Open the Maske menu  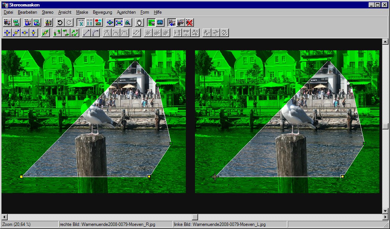pos(82,12)
